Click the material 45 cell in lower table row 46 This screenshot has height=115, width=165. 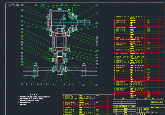(97, 102)
